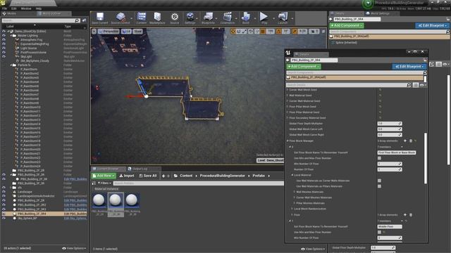
Task: Click Prefabs in the Content Browser path
Action: [259, 176]
